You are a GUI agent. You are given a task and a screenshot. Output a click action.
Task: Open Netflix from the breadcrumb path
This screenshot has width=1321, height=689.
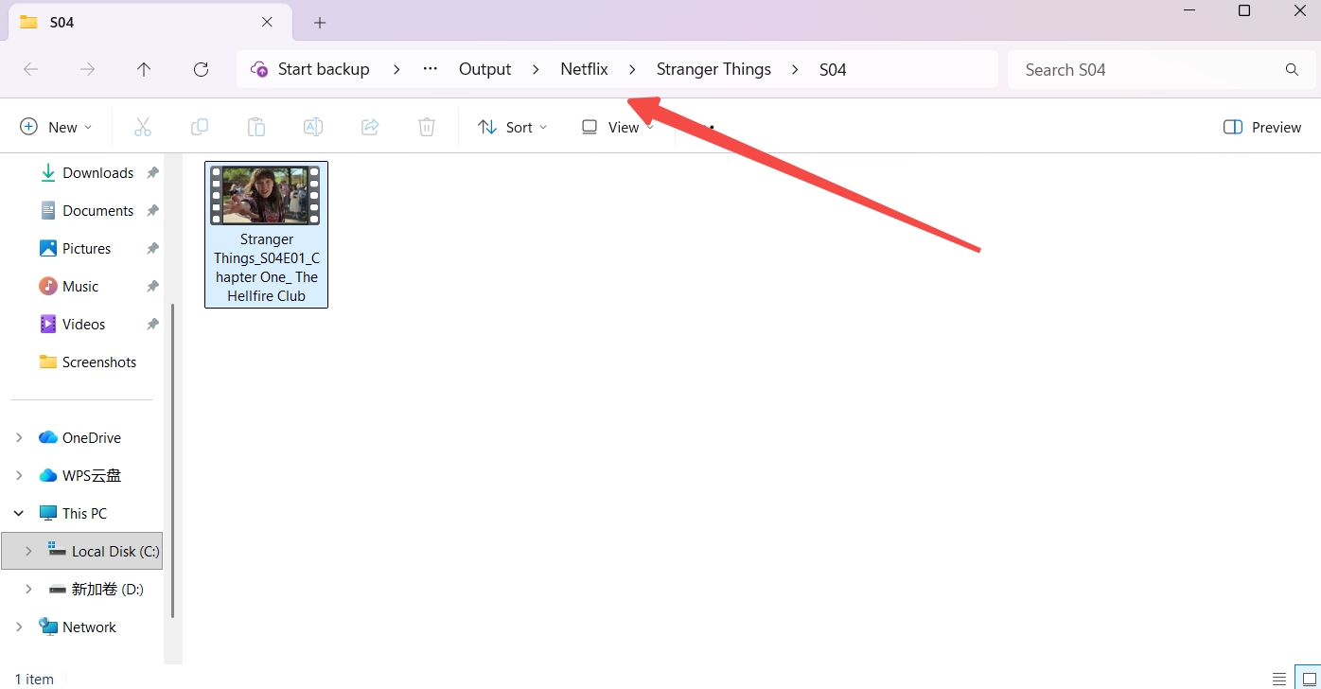(x=583, y=68)
